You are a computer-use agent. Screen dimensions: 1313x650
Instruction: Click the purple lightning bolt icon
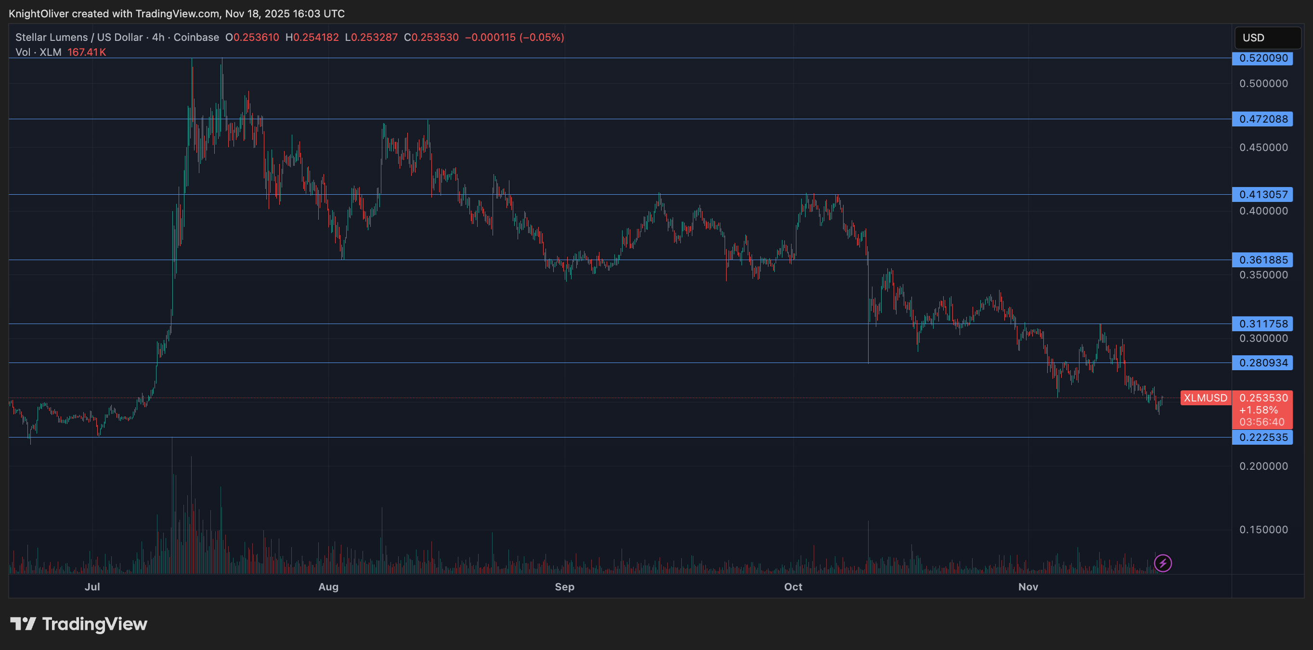(x=1163, y=563)
